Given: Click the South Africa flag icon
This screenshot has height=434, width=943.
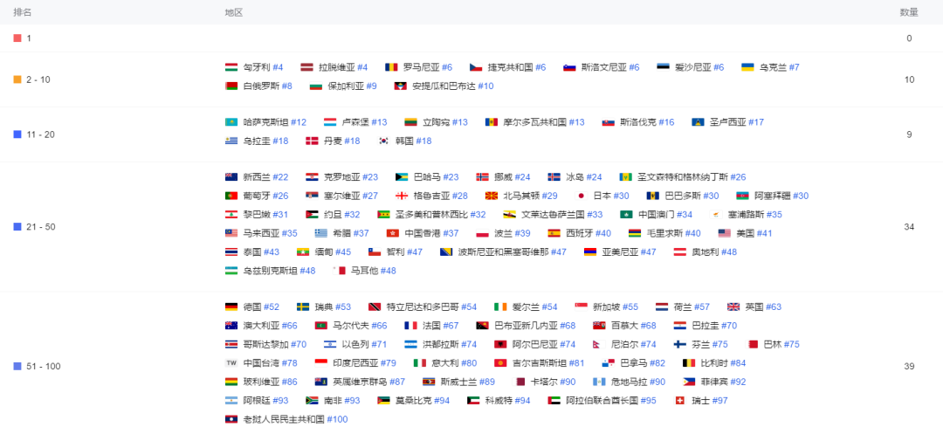Looking at the screenshot, I should (x=312, y=400).
